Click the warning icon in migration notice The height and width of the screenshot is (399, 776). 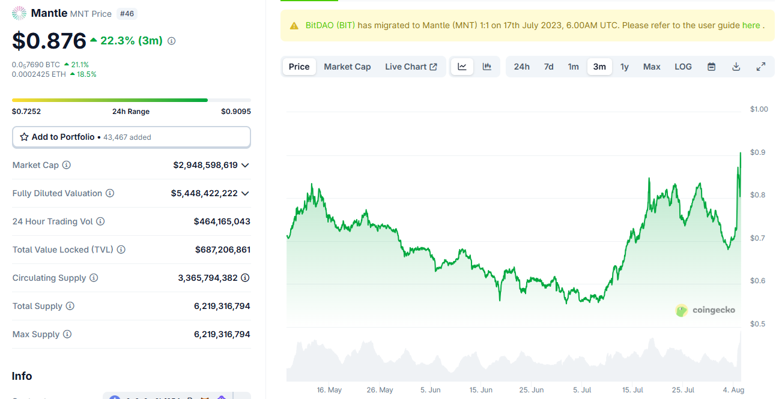(294, 26)
